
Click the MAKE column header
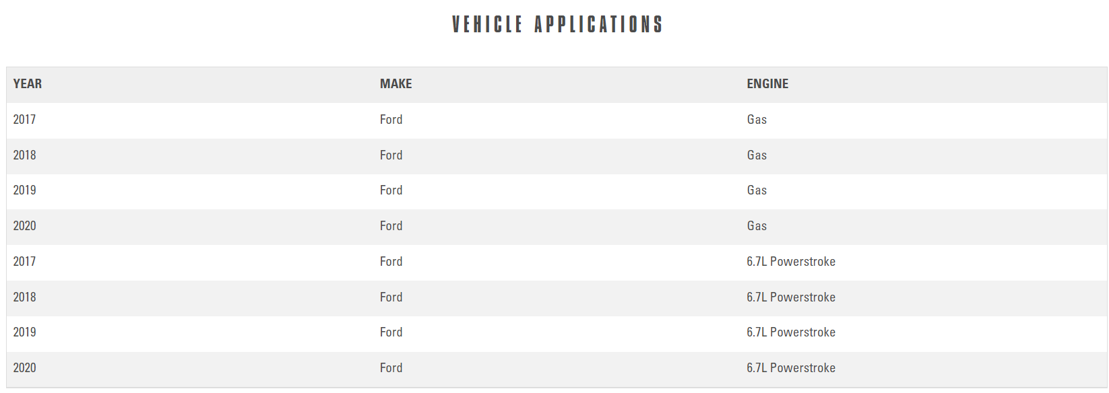click(x=395, y=84)
